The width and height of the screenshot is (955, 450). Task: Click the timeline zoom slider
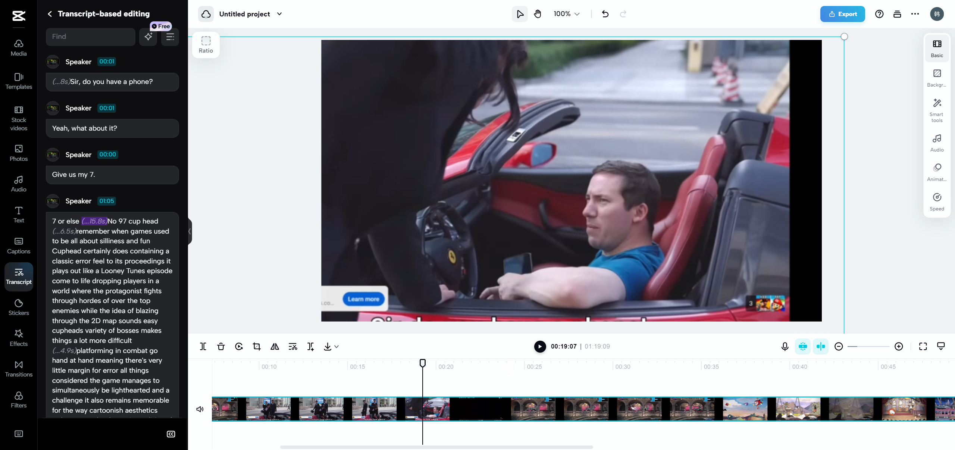(868, 346)
